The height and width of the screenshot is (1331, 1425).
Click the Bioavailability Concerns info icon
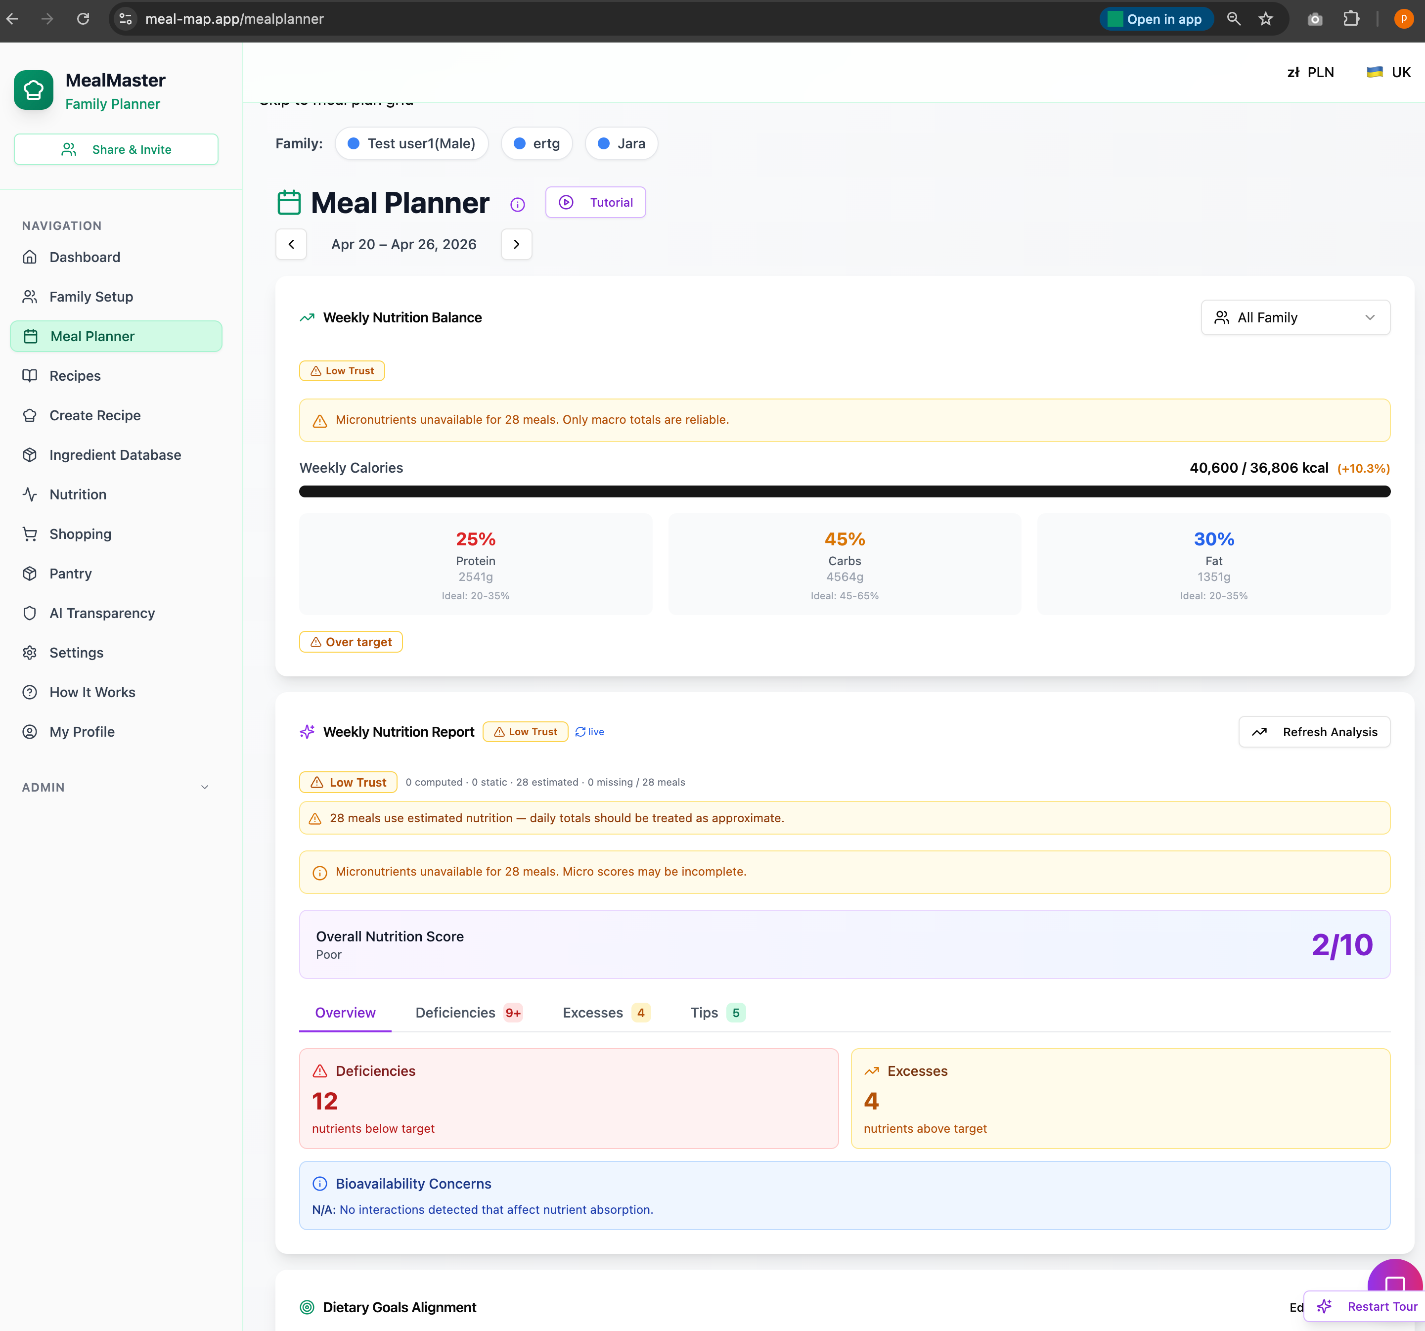[320, 1184]
